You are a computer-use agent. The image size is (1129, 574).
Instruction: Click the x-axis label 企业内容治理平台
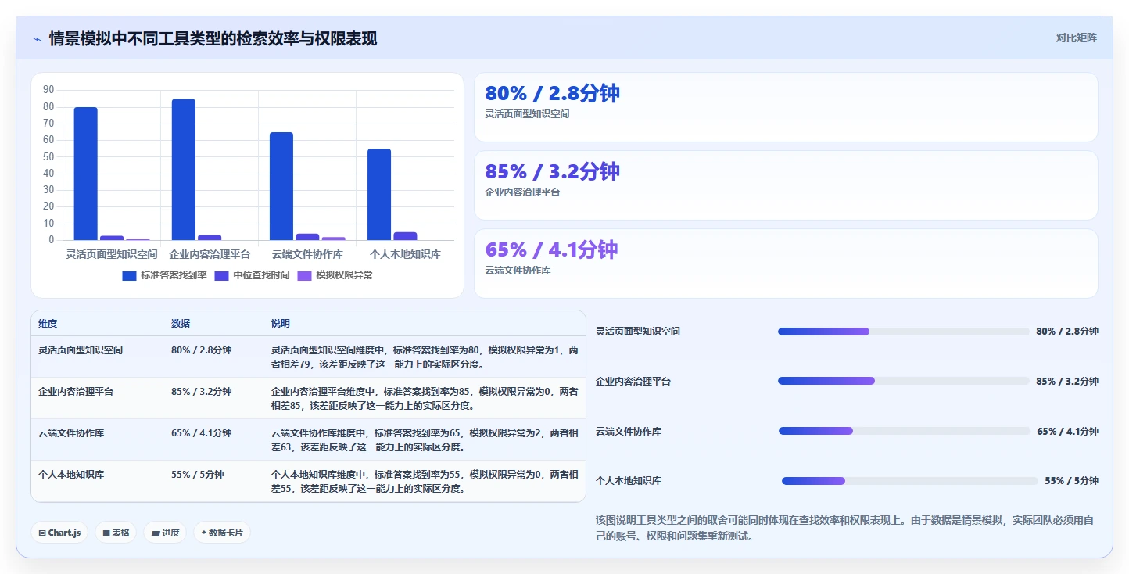210,255
